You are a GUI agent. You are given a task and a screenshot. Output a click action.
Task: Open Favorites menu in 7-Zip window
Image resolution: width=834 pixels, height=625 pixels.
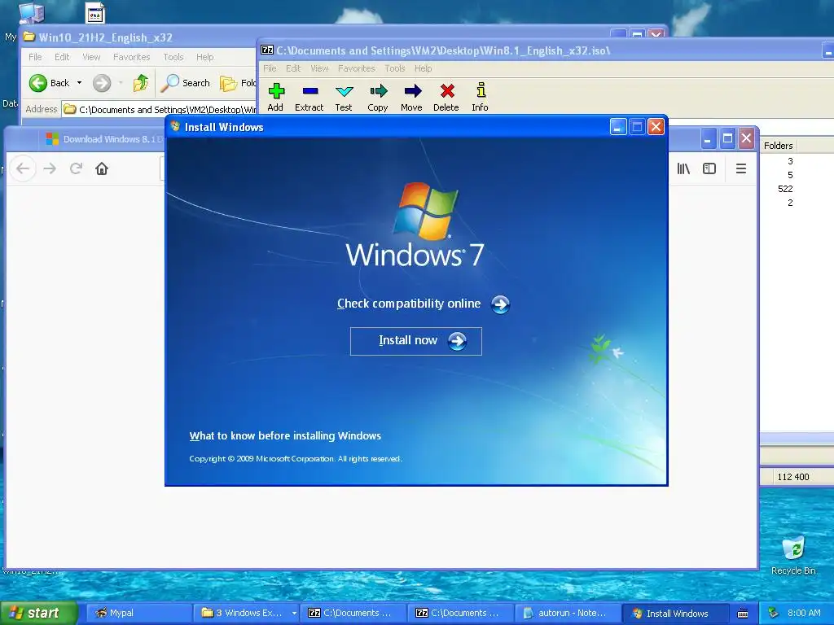357,68
